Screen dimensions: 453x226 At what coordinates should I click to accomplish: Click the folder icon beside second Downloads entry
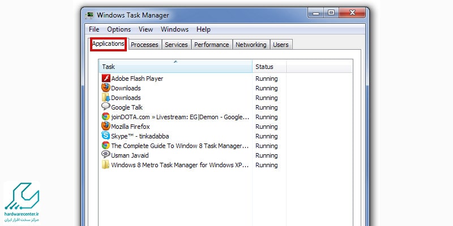tap(106, 97)
